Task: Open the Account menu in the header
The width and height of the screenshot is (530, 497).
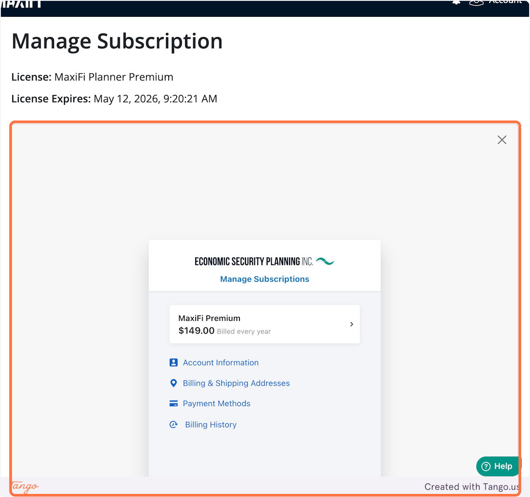Action: 496,2
